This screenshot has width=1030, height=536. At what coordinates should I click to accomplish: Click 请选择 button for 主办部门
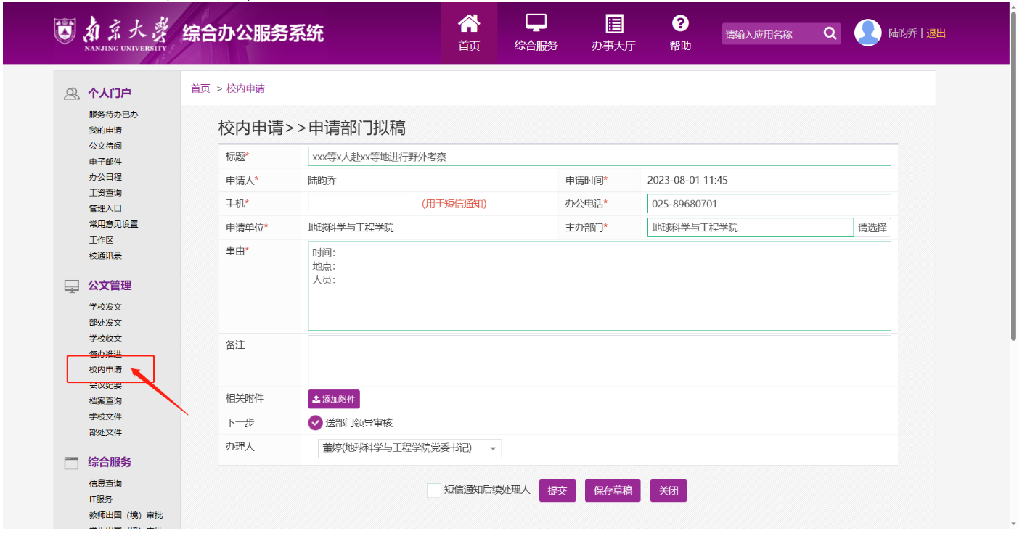coord(872,228)
